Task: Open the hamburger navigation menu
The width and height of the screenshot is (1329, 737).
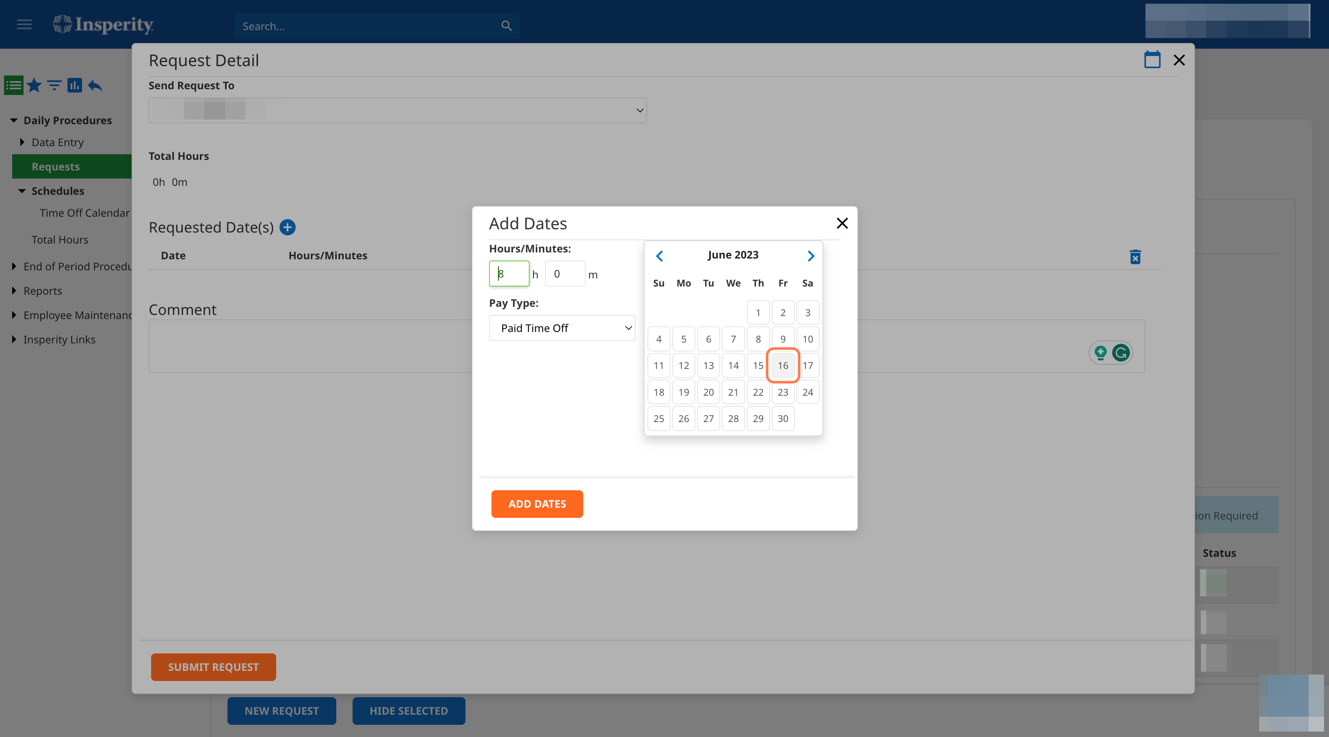Action: click(x=24, y=24)
